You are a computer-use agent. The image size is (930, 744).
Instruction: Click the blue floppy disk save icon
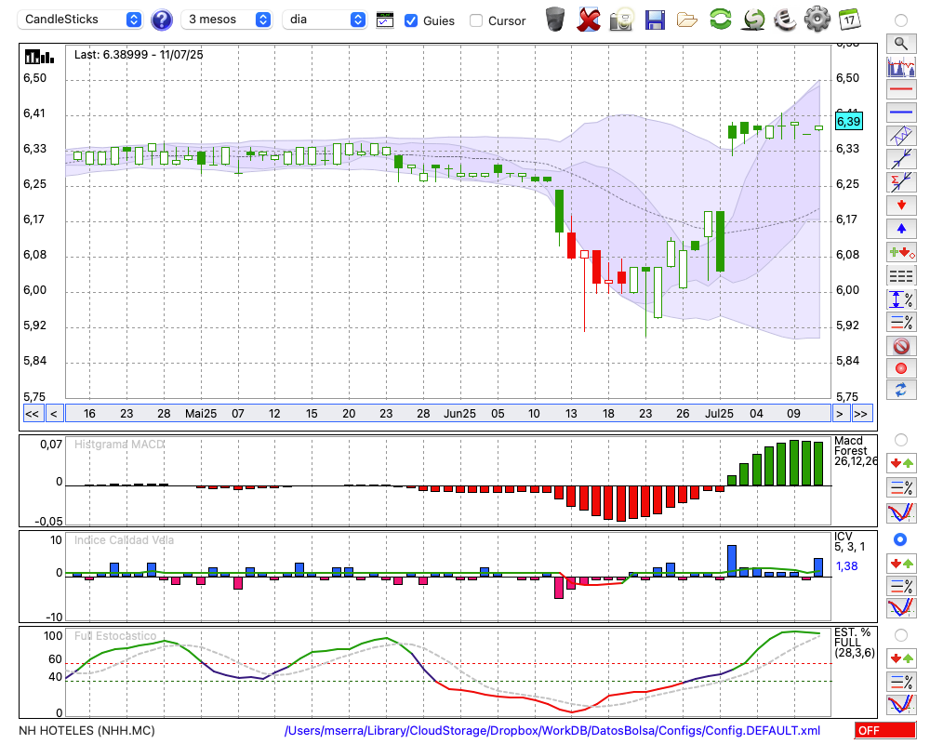pyautogui.click(x=655, y=20)
